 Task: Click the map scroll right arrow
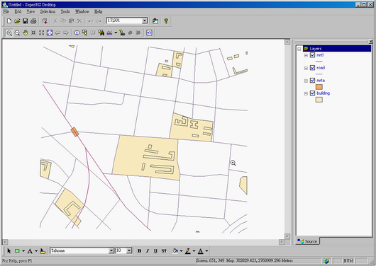click(x=282, y=242)
